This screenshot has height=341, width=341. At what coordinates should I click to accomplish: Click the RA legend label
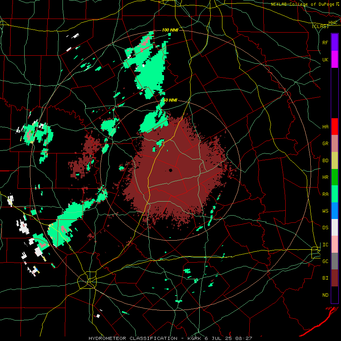click(325, 194)
